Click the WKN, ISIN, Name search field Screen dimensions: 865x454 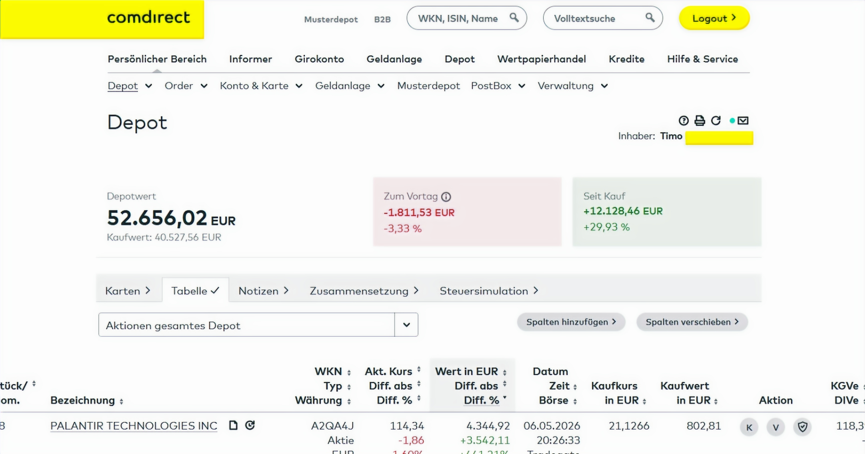point(467,18)
